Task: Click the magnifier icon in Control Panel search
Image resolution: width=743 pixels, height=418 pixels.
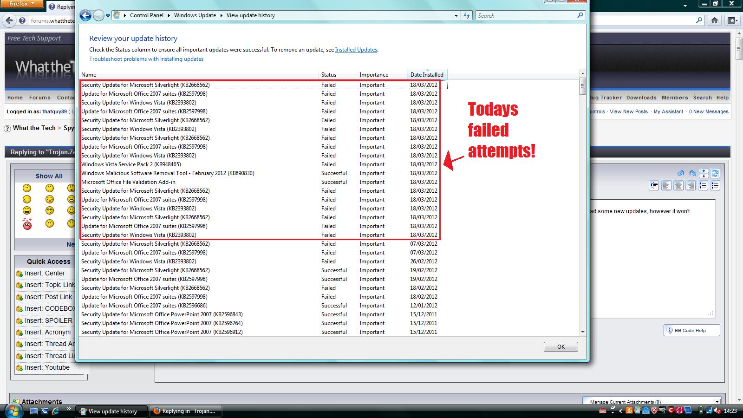Action: click(x=580, y=15)
